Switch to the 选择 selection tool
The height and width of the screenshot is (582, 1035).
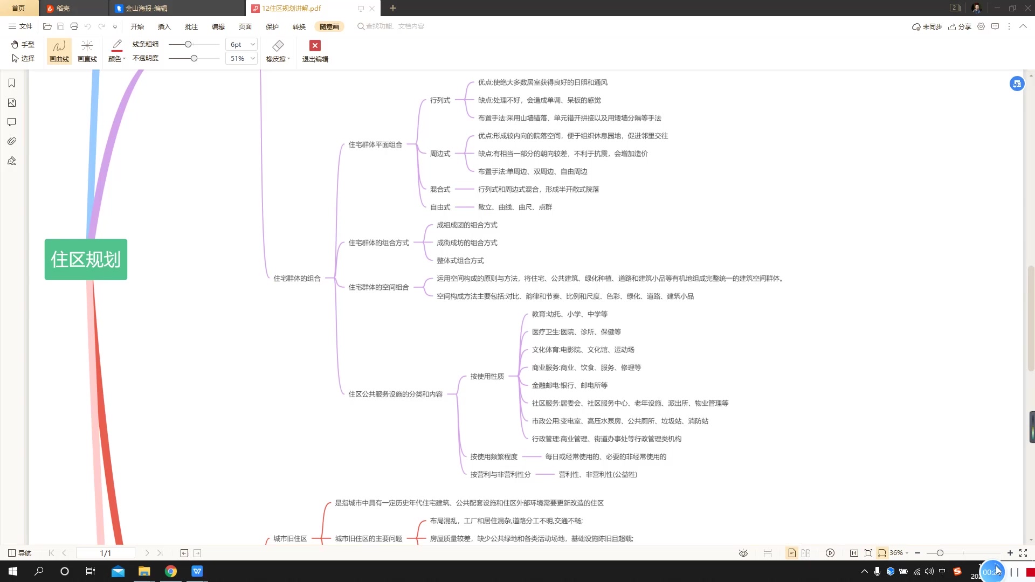pyautogui.click(x=23, y=58)
